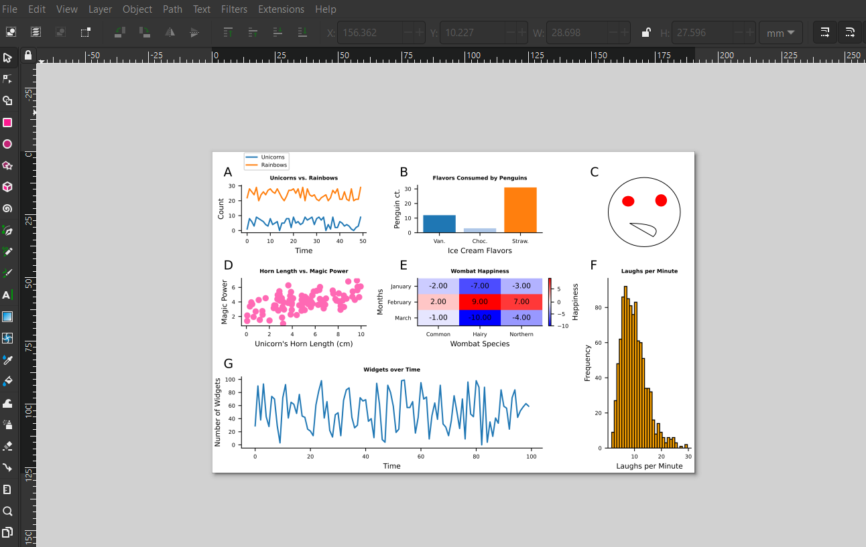Toggle the width-height lock ratio
The width and height of the screenshot is (866, 547).
point(645,31)
